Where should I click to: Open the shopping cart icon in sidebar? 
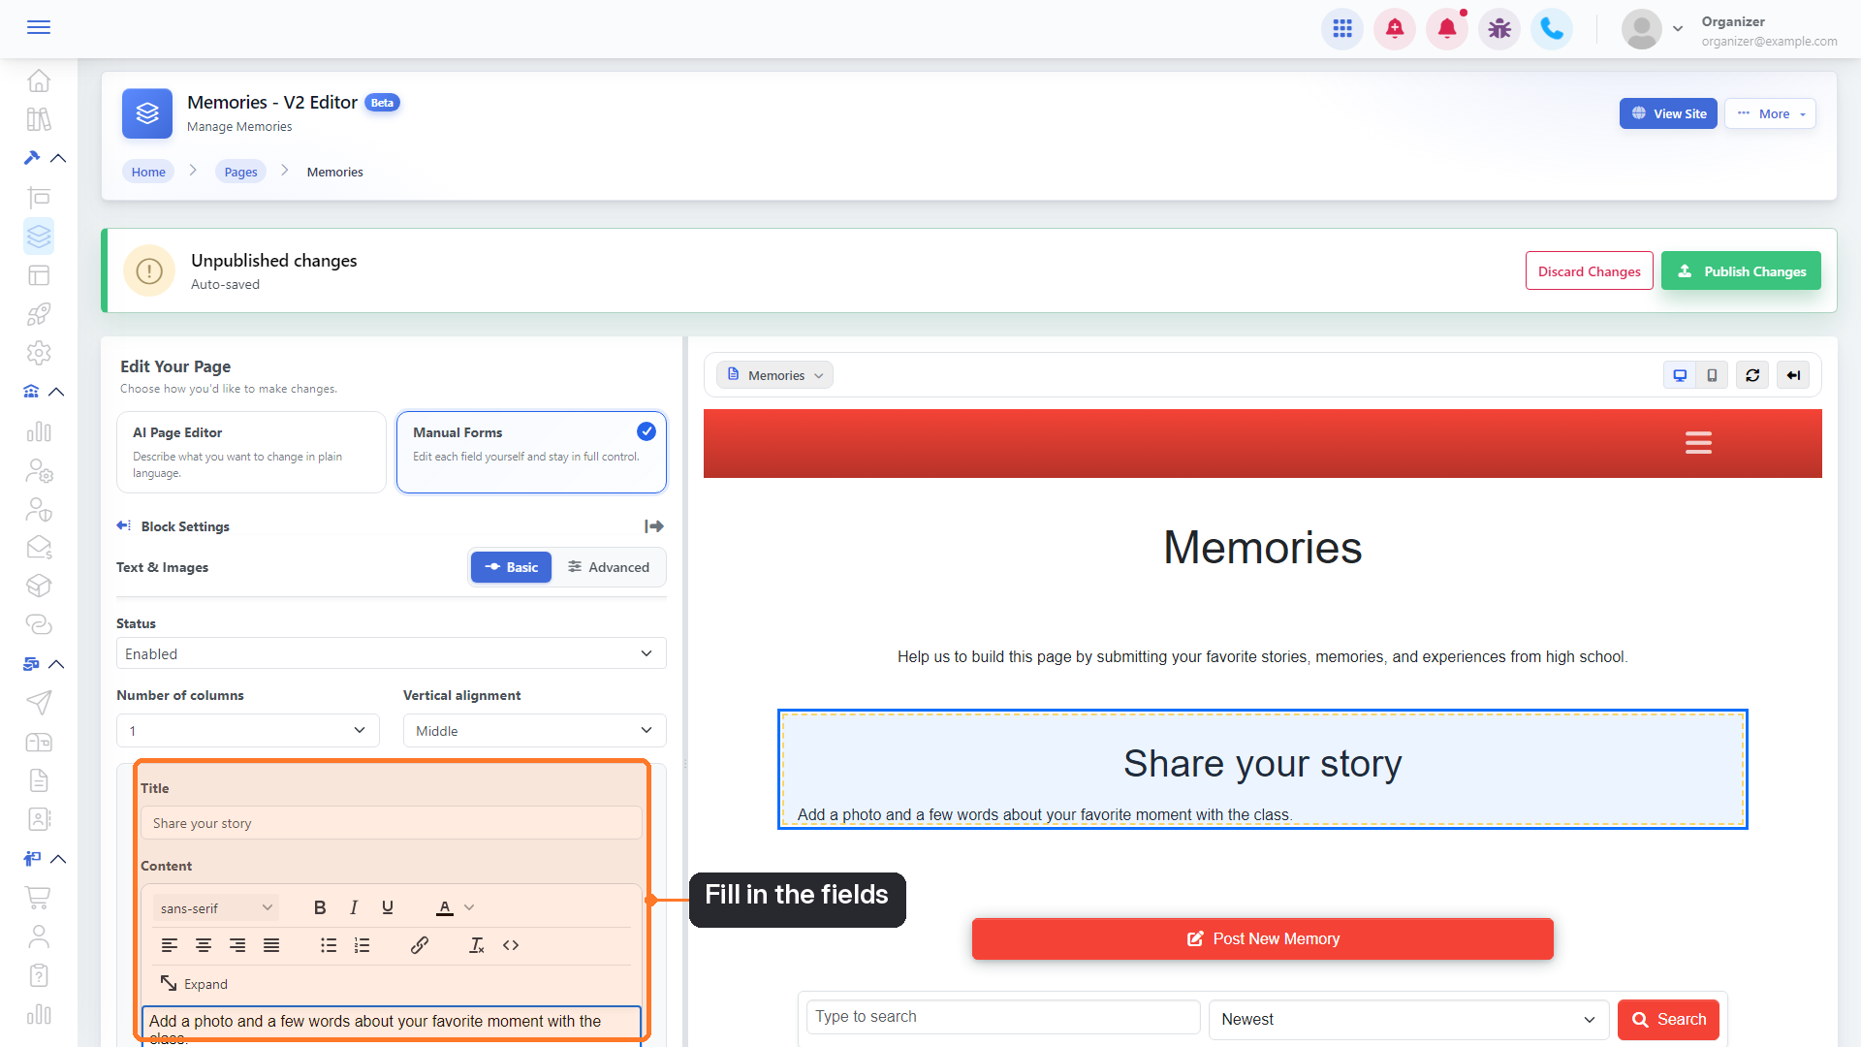pyautogui.click(x=39, y=898)
